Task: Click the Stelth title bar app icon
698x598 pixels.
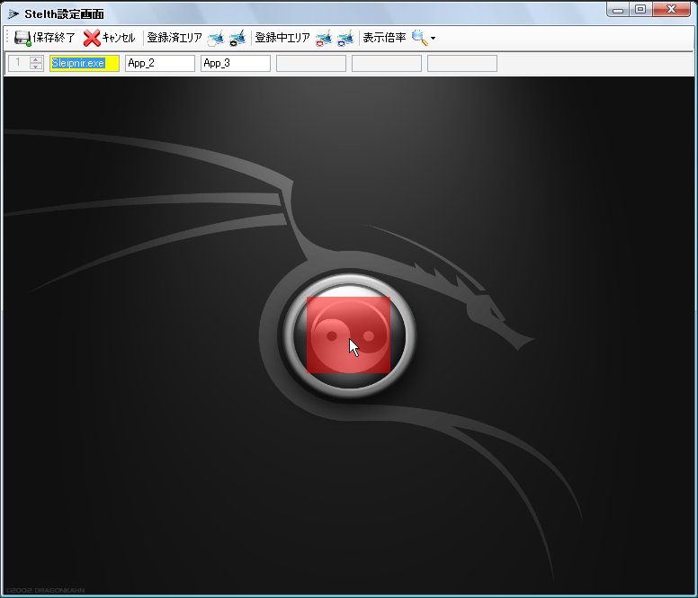Action: [x=13, y=14]
